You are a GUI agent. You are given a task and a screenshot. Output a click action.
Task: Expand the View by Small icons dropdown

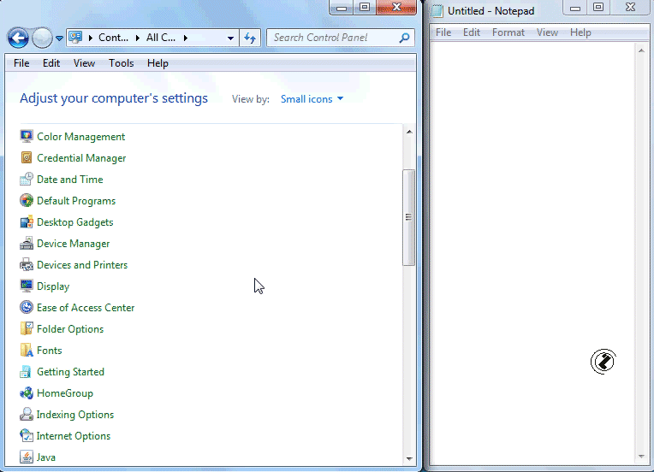(312, 99)
